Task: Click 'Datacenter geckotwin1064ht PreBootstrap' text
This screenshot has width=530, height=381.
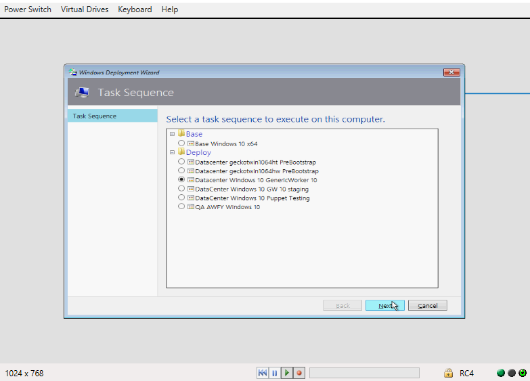Action: point(256,162)
